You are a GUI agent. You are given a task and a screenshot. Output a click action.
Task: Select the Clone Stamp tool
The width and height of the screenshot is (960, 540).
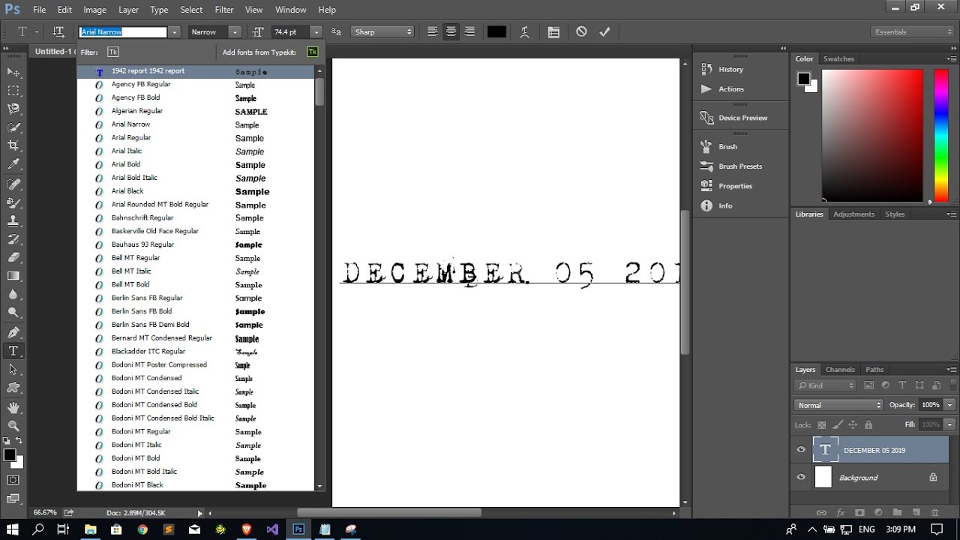[x=13, y=220]
